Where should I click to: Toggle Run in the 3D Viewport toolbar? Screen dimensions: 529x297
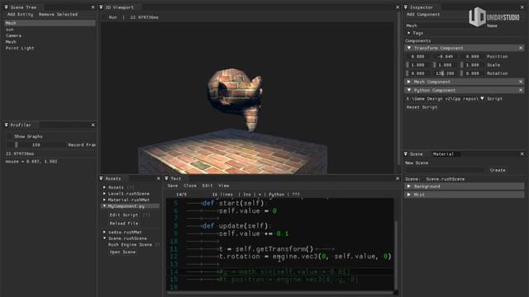tap(112, 17)
